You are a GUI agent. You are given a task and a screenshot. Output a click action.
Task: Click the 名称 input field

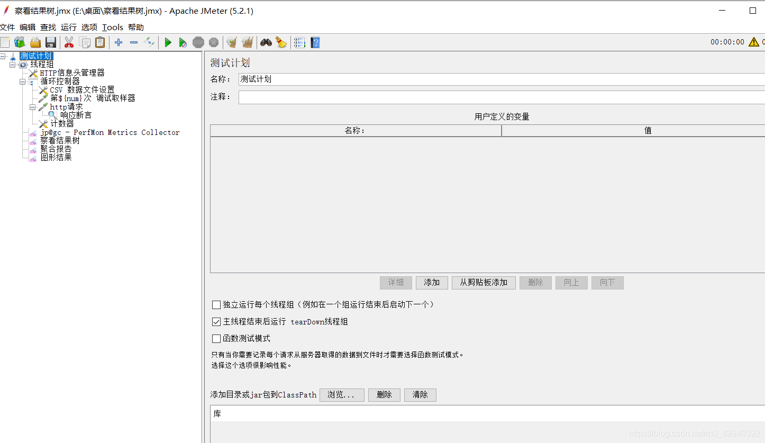[502, 79]
